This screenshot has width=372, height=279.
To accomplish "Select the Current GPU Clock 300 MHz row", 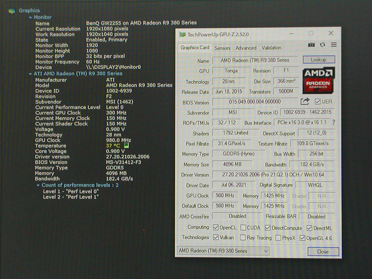I will [x=81, y=113].
